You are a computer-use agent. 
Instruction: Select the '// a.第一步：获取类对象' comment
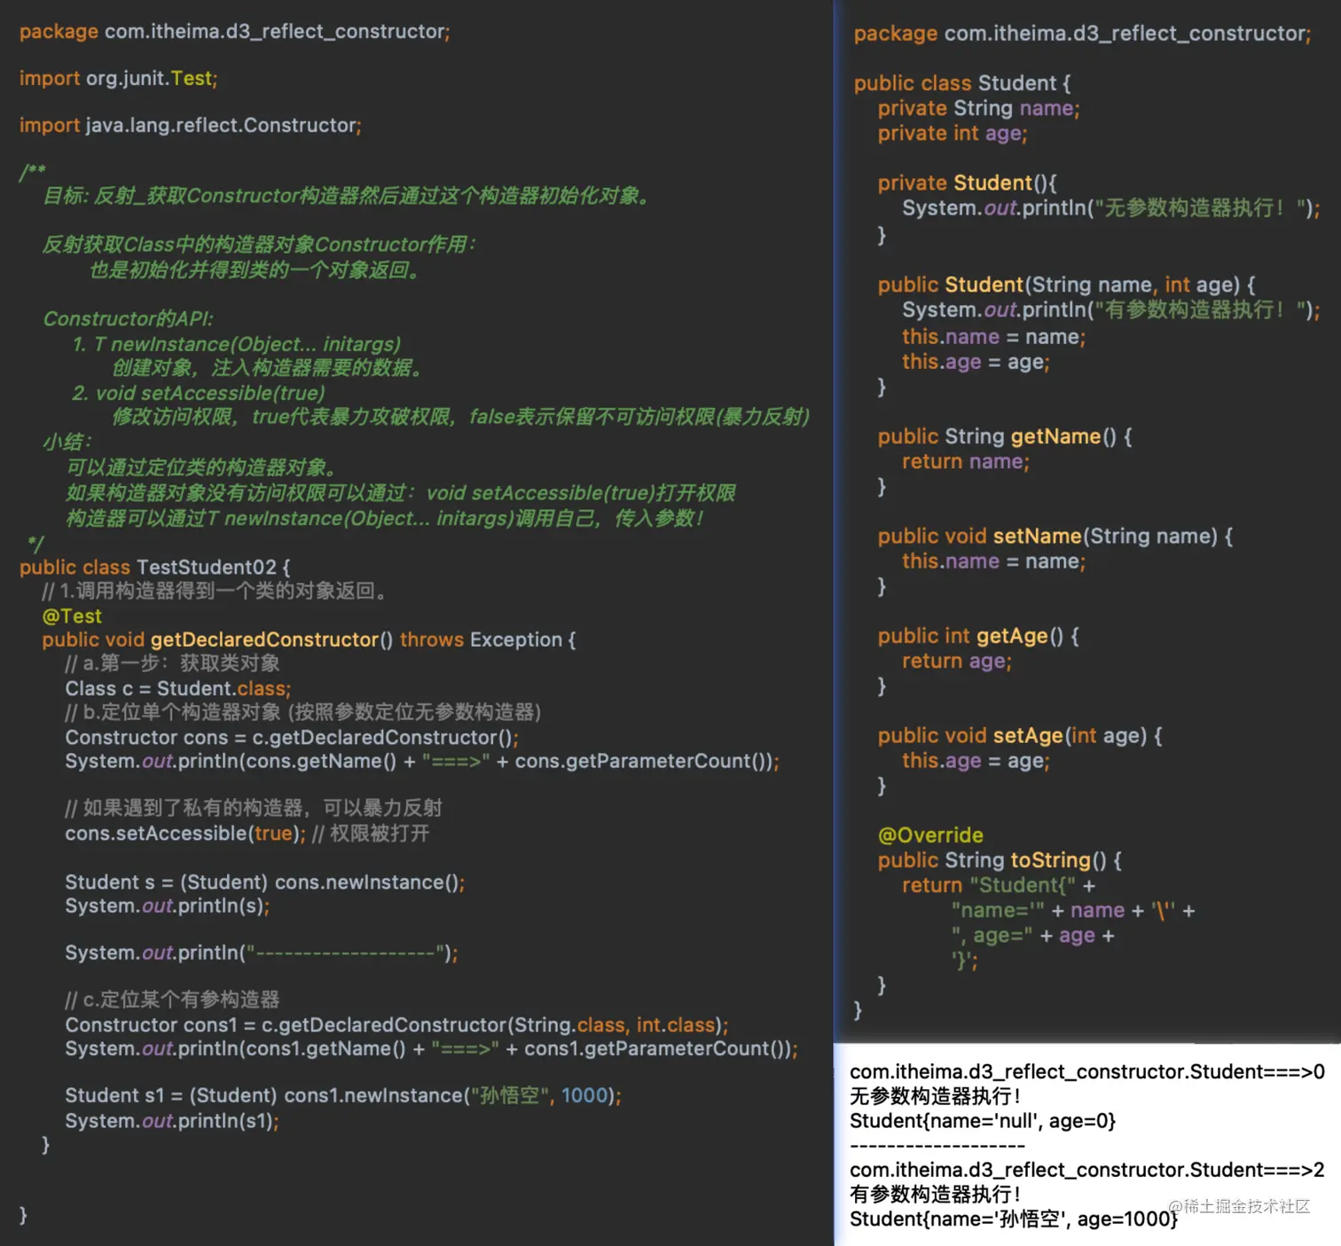coord(172,663)
